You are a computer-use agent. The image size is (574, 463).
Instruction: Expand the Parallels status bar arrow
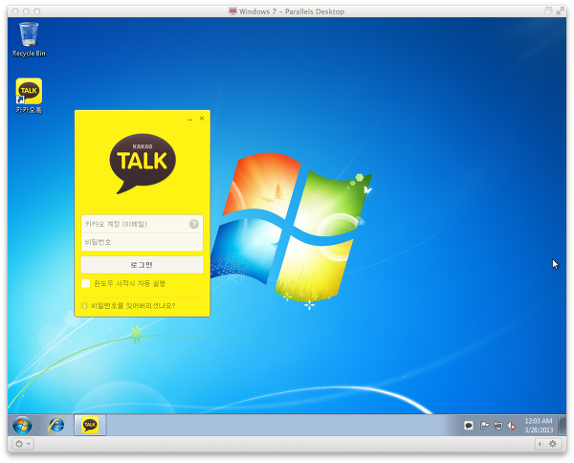coord(540,444)
